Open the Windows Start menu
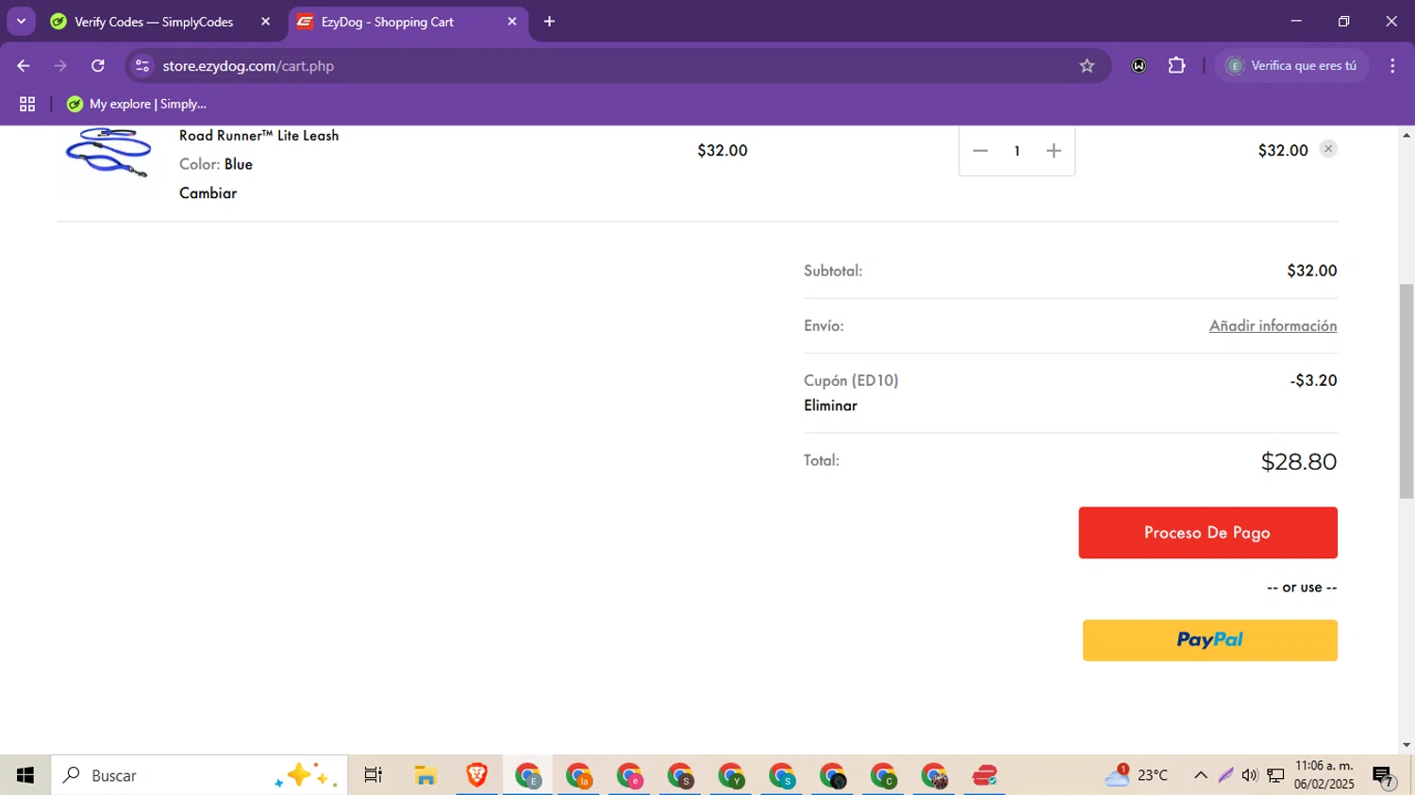The image size is (1415, 795). pos(25,775)
